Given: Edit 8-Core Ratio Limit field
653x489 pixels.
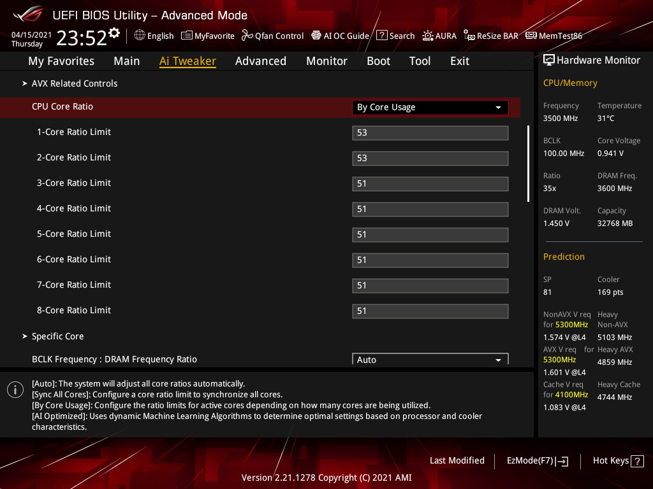Looking at the screenshot, I should tap(430, 311).
